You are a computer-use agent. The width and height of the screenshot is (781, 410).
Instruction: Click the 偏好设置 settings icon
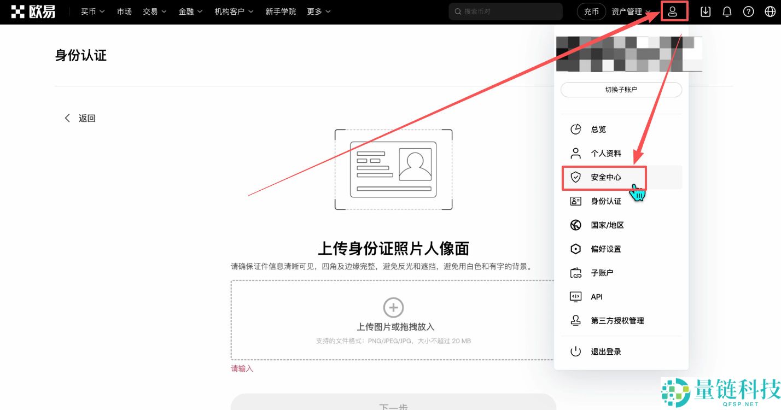pos(575,249)
